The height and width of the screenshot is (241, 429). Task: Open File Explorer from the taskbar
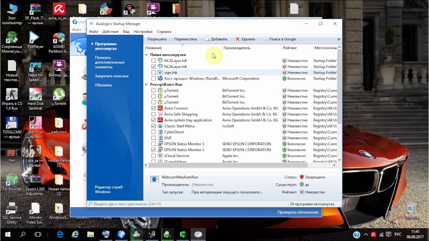[90, 234]
